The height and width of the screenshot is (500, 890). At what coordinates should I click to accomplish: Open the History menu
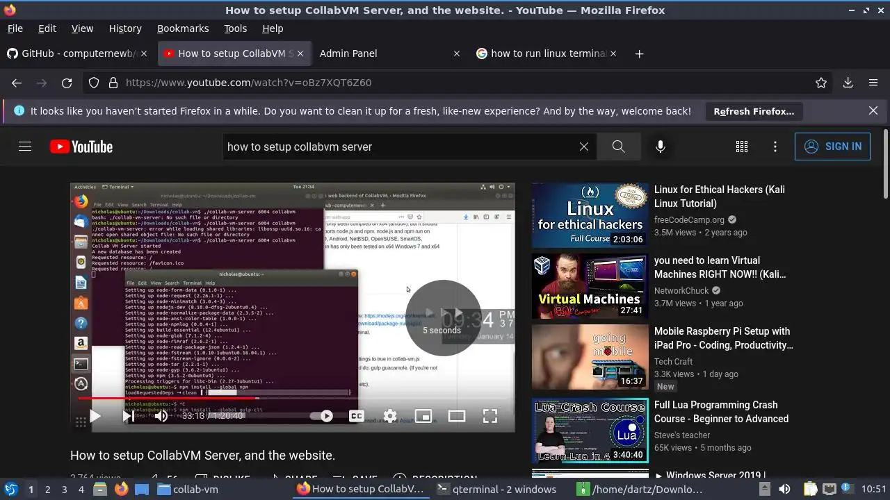click(x=125, y=28)
